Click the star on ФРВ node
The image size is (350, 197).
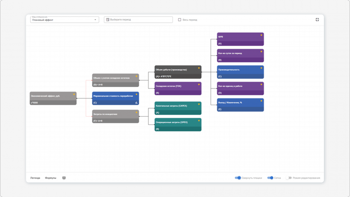pos(261,35)
